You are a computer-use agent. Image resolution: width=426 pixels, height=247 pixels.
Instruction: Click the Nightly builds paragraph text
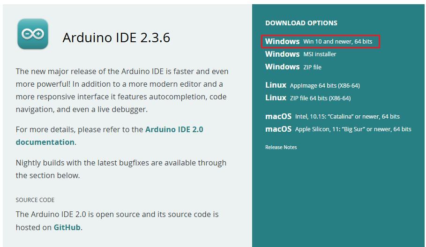121,169
